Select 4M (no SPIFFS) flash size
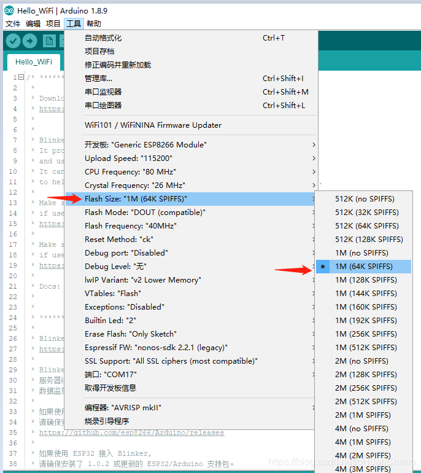Screen dimensions: 421x473 (x=364, y=429)
